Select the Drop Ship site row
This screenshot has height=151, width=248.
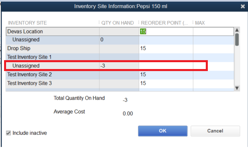click(120, 48)
